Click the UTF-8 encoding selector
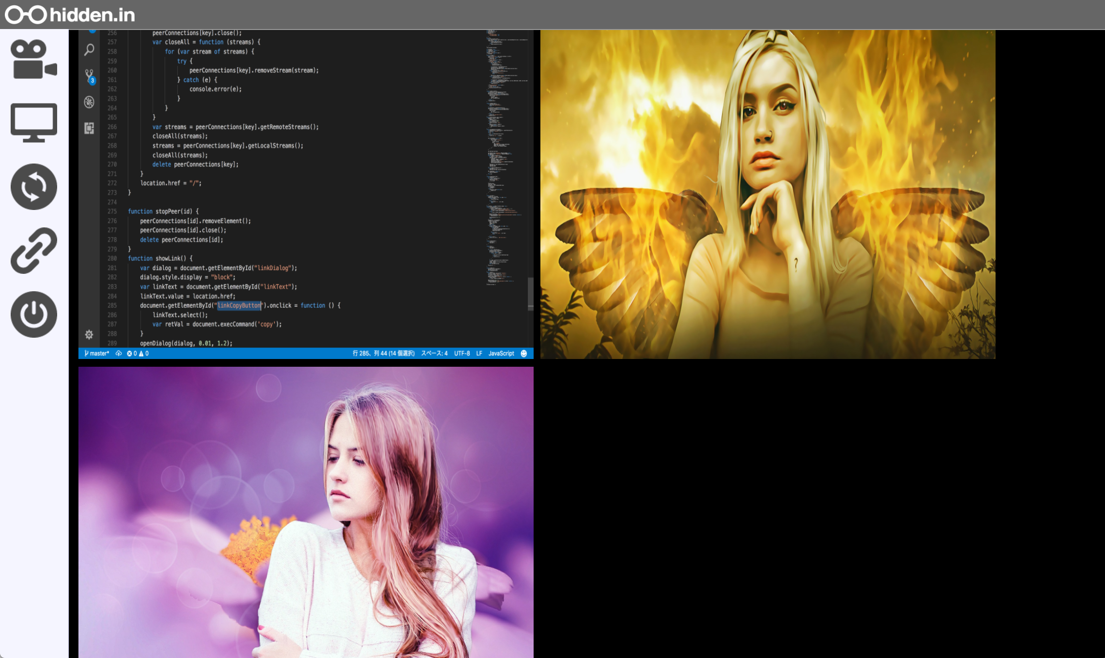The height and width of the screenshot is (658, 1105). click(x=462, y=354)
